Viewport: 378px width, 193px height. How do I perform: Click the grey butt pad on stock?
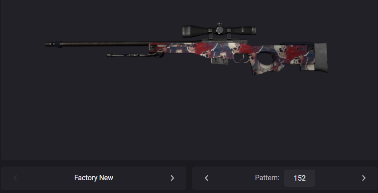click(321, 57)
